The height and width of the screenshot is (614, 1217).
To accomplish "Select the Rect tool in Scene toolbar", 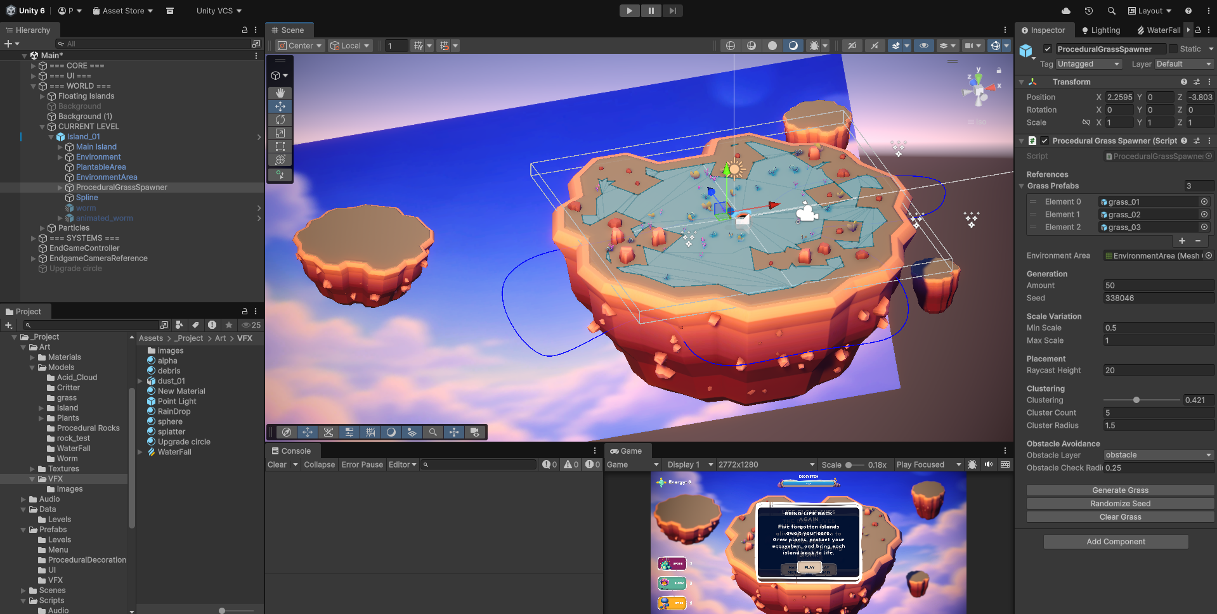I will click(280, 146).
